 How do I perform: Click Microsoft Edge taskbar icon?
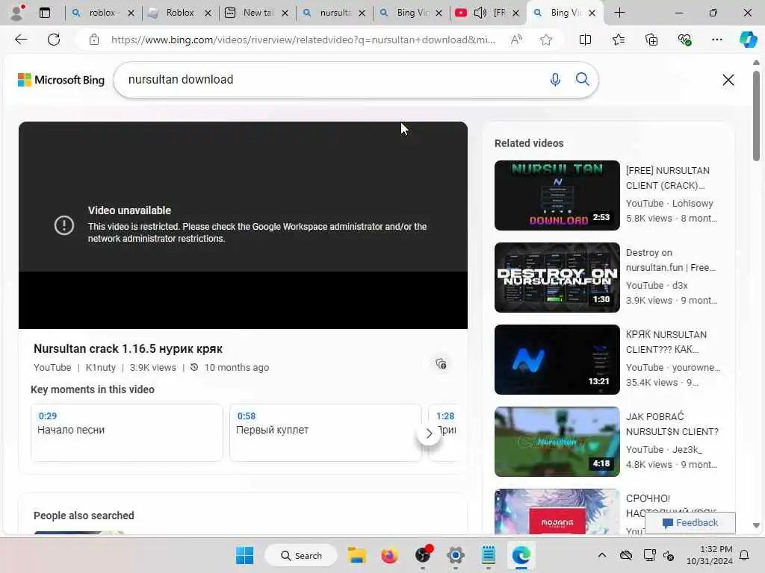pyautogui.click(x=521, y=555)
